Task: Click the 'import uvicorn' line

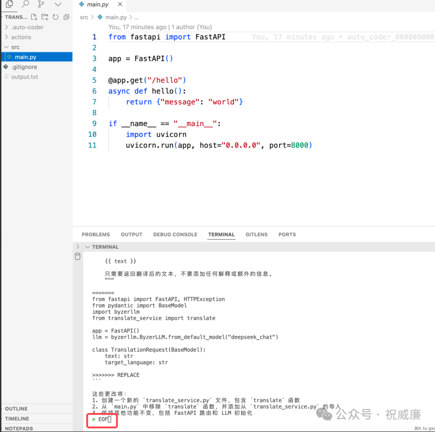Action: 156,134
